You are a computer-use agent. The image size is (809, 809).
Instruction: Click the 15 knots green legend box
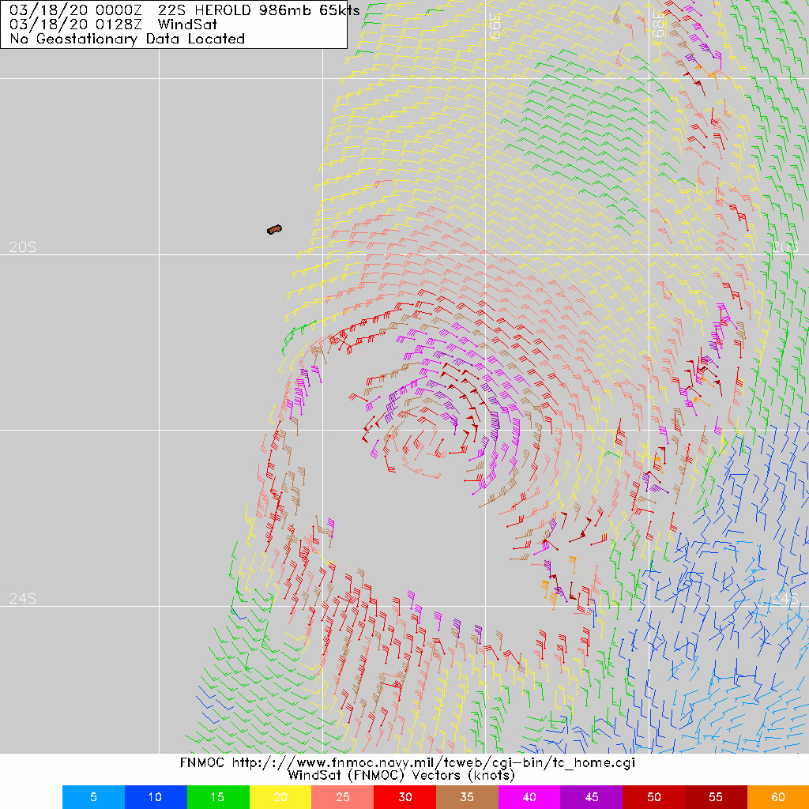218,797
